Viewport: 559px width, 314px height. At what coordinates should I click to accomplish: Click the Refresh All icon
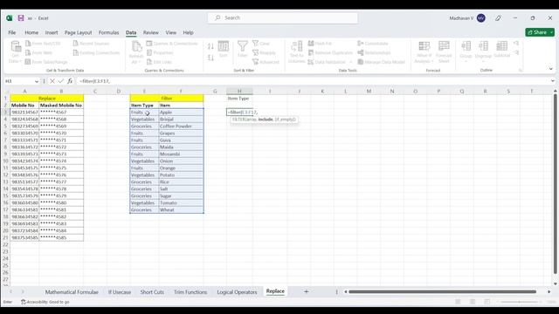pos(136,47)
